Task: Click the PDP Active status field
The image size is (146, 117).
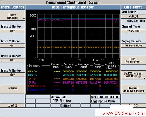Action: coord(62,101)
